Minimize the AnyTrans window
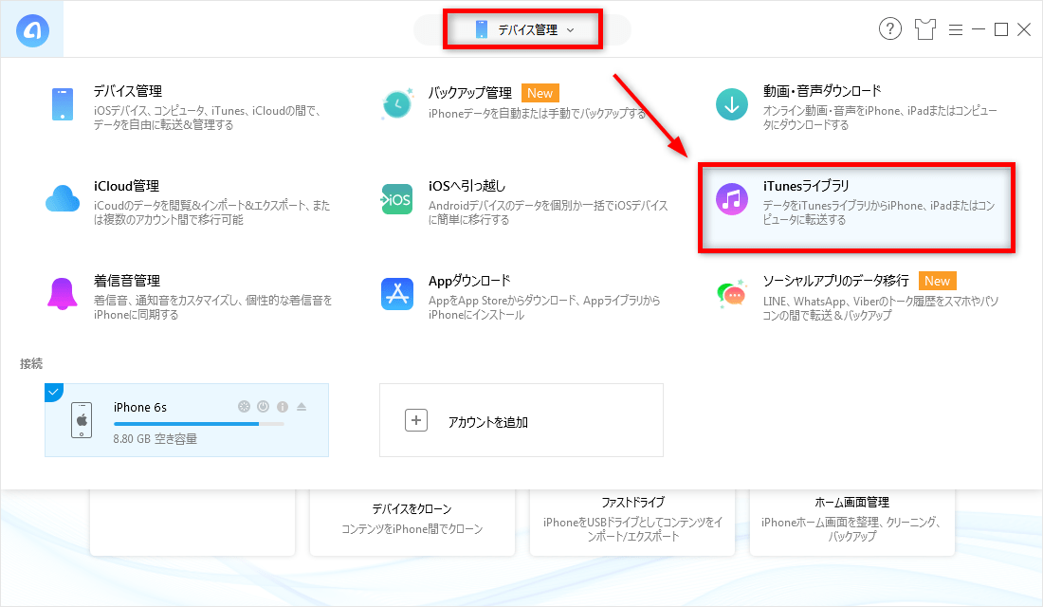This screenshot has width=1043, height=607. 978,29
